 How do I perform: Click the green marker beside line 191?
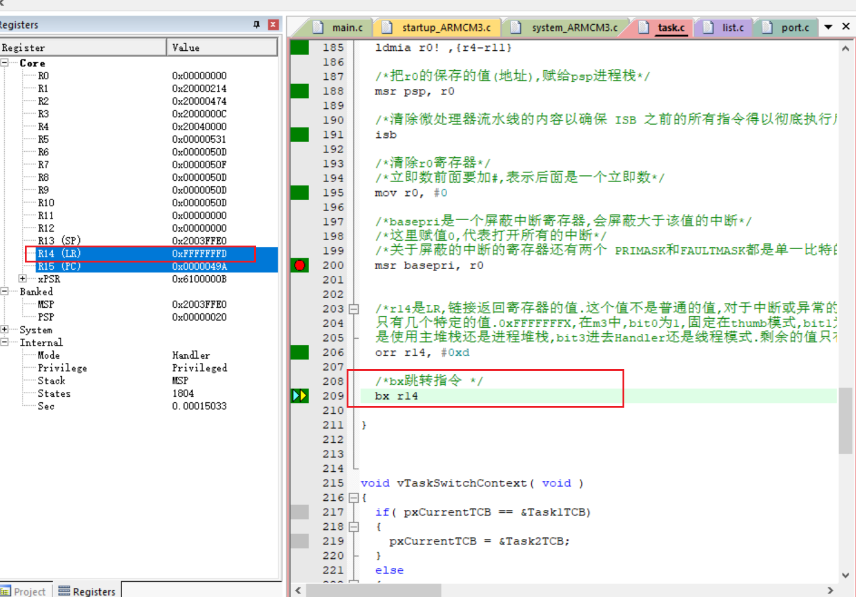coord(299,134)
